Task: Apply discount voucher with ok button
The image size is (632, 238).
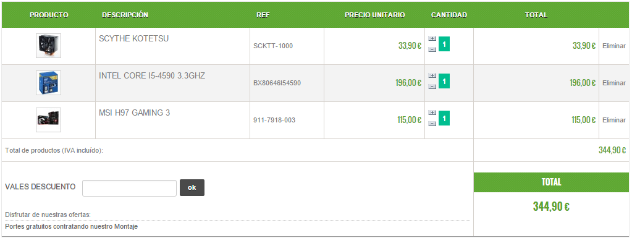Action: point(192,187)
